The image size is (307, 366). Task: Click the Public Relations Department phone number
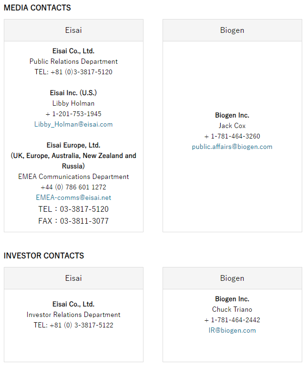point(73,72)
